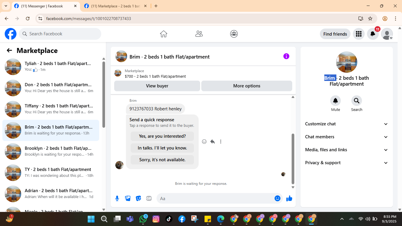Viewport: 402px width, 226px height.
Task: Open a new browser tab
Action: 156,6
